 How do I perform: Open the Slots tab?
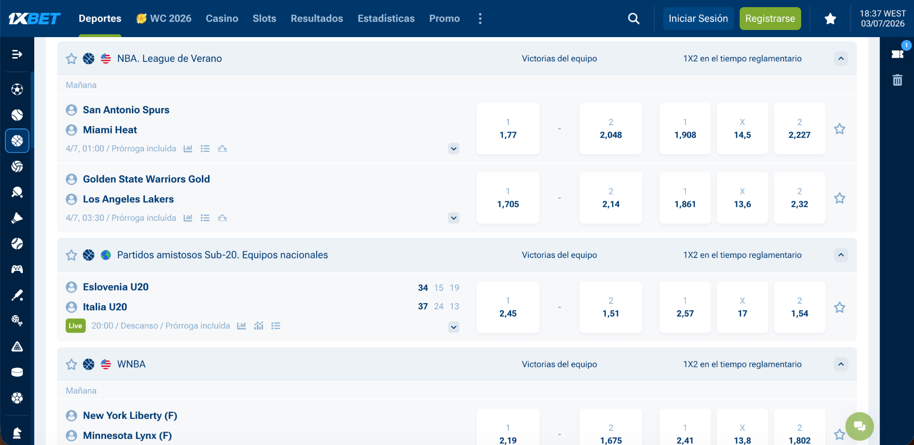[x=264, y=19]
